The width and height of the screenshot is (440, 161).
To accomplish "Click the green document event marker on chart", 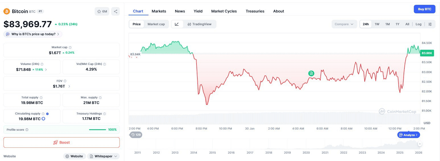I will coord(311,73).
